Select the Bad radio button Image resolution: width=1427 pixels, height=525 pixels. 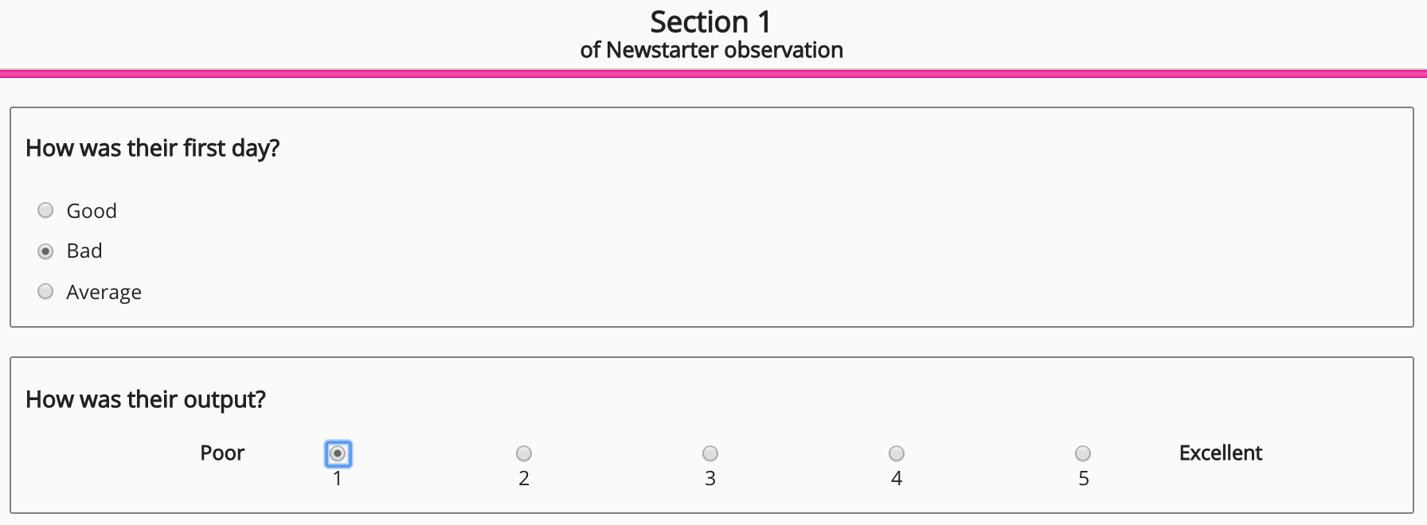45,251
